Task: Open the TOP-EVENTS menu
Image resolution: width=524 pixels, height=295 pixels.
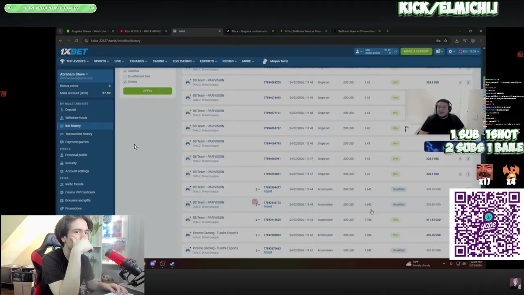Action: tap(74, 61)
